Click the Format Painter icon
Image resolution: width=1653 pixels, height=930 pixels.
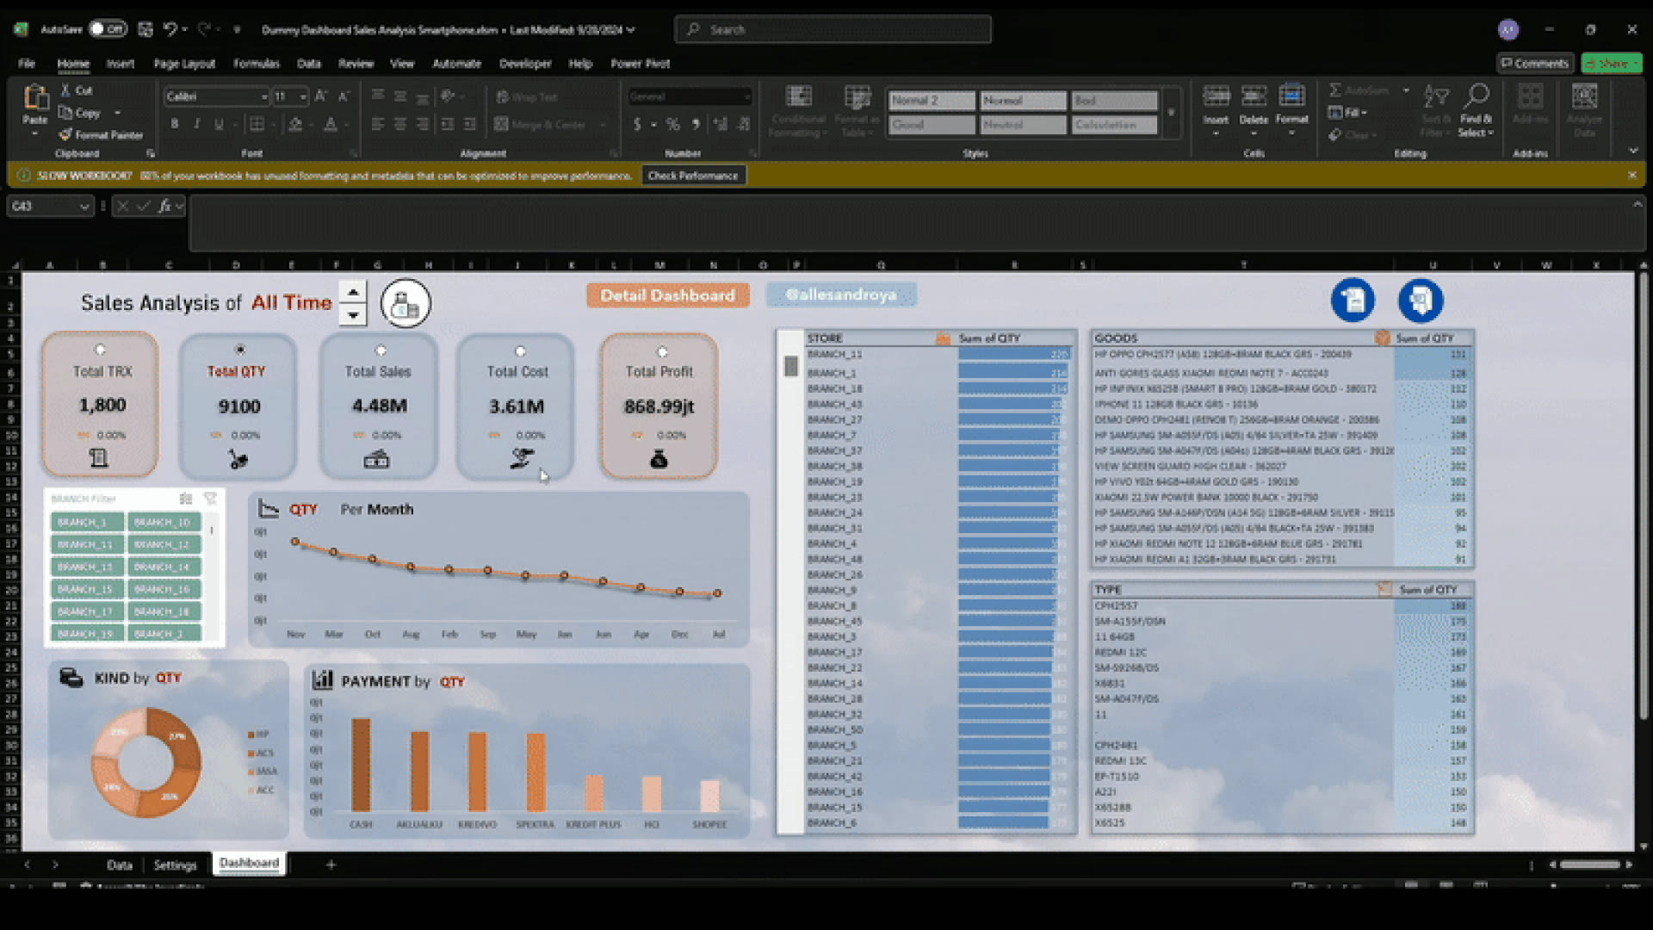click(65, 135)
